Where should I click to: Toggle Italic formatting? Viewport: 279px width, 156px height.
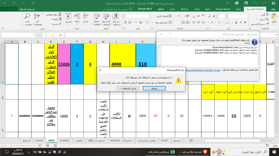pos(240,22)
